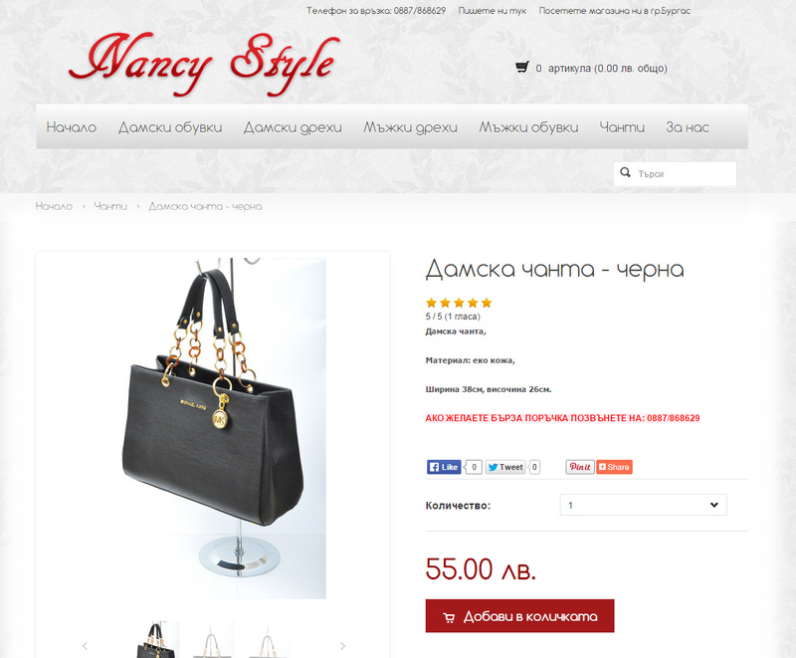Tweet this product
796x658 pixels.
coord(505,467)
